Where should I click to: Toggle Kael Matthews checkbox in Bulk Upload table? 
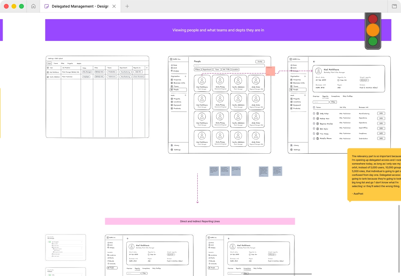click(48, 72)
